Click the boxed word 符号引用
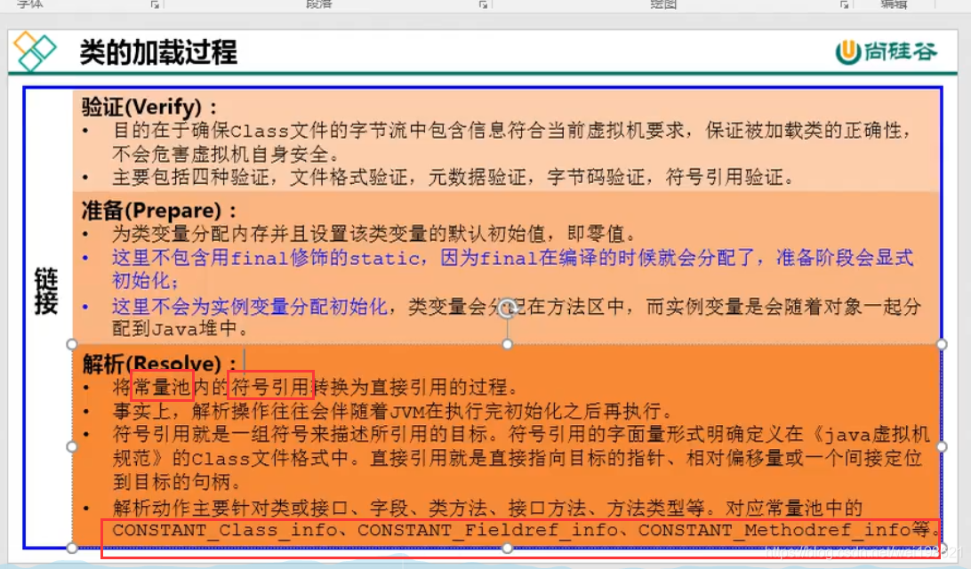Screen dimensions: 971x569 click(270, 387)
